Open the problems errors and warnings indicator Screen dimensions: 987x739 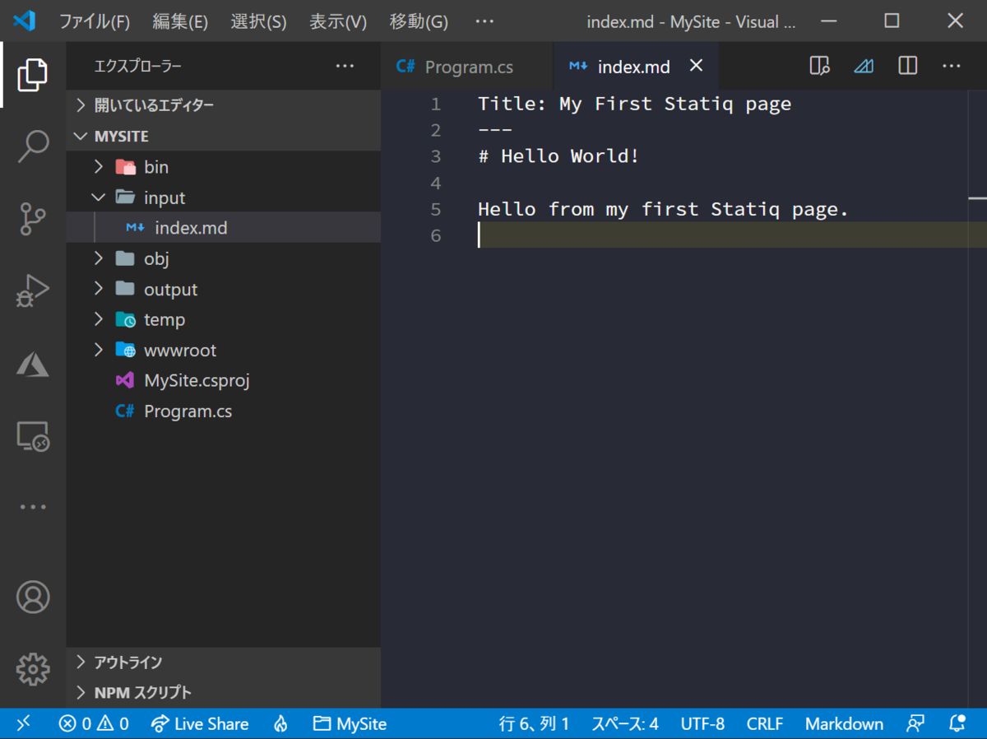click(94, 724)
